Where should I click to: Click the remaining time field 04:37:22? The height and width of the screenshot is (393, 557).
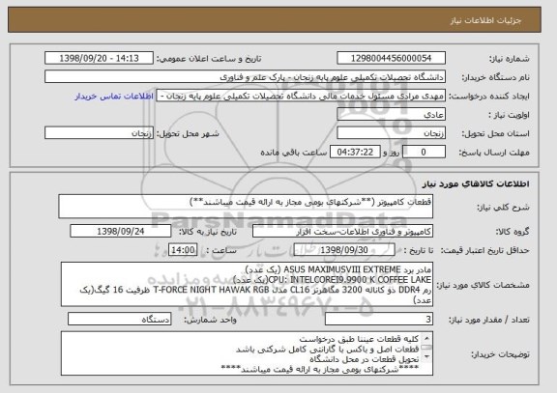(x=355, y=153)
